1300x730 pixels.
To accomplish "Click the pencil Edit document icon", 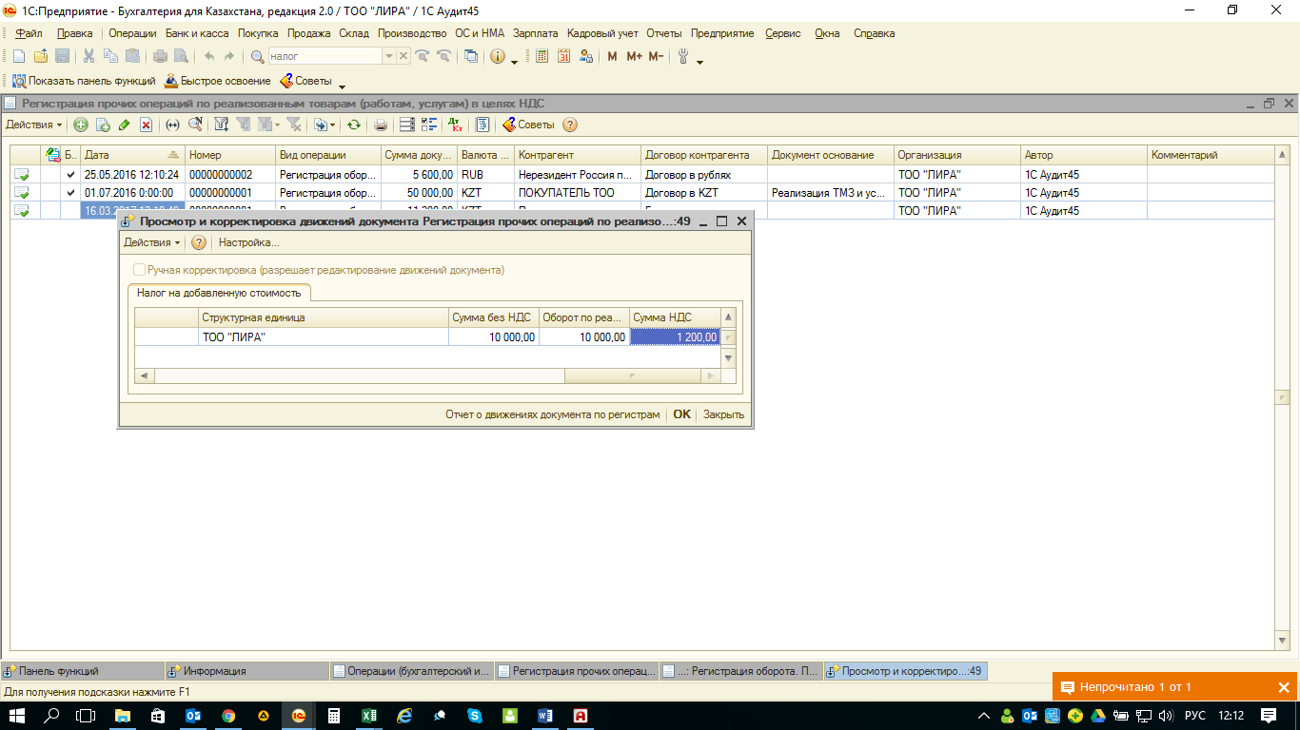I will click(x=125, y=125).
